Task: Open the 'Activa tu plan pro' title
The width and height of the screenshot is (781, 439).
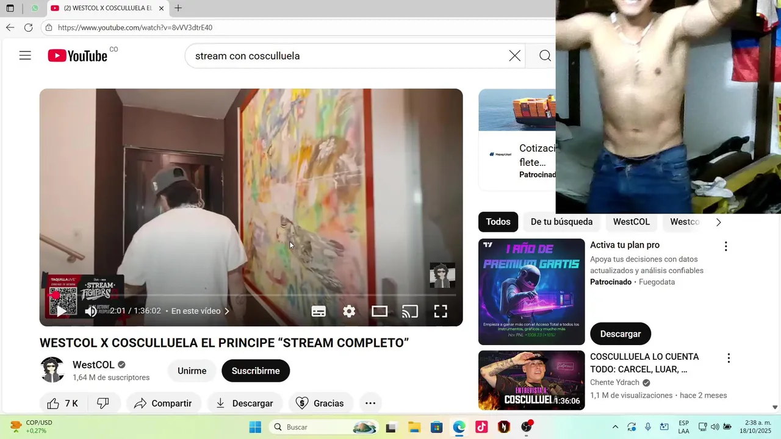Action: point(625,245)
